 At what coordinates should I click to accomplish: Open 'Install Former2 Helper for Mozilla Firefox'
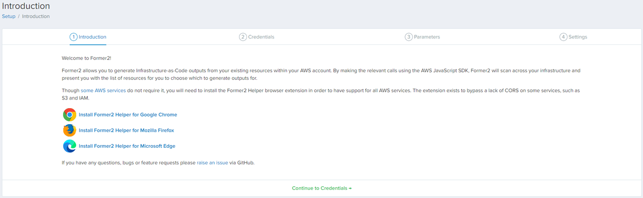(126, 130)
